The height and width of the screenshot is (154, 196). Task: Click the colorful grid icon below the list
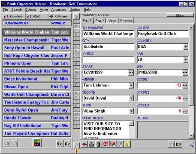[x=37, y=142]
